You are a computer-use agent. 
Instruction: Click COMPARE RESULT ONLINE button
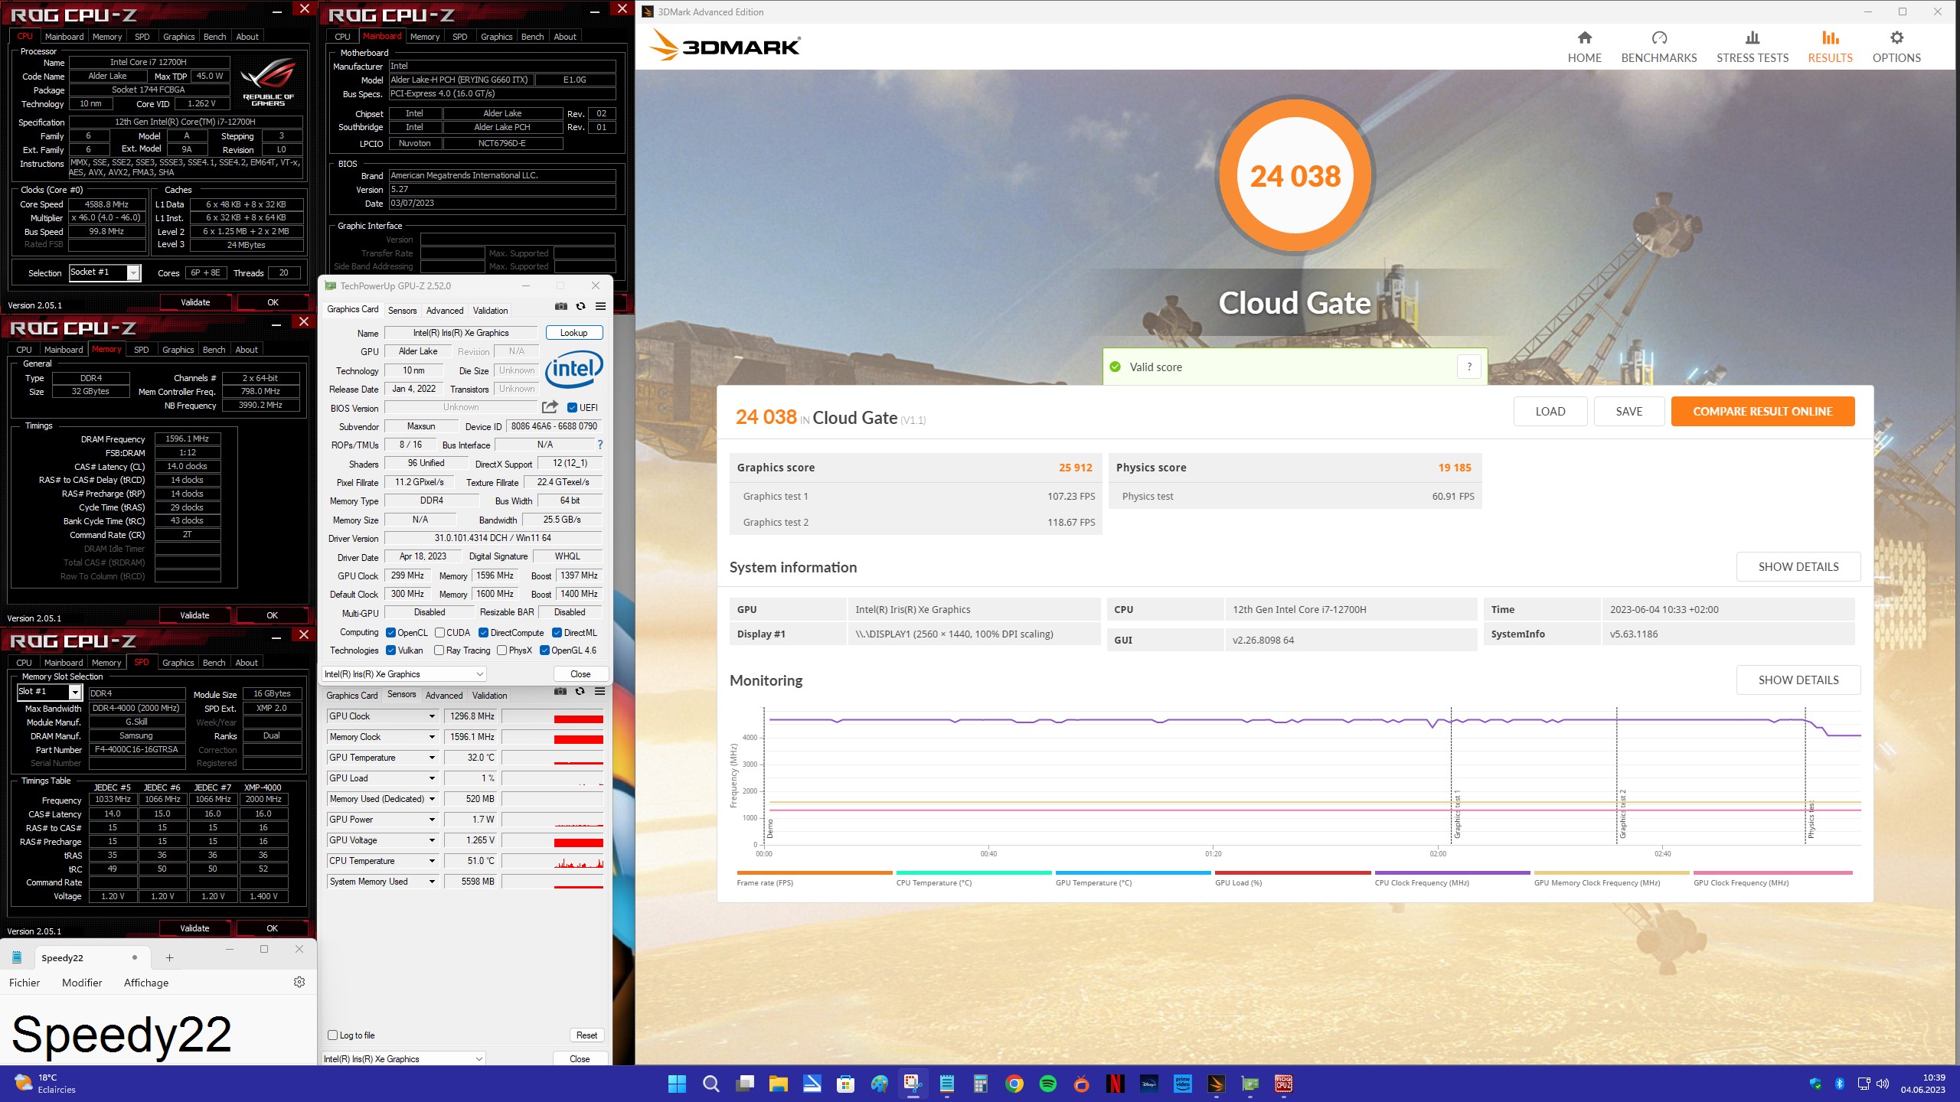(1762, 411)
